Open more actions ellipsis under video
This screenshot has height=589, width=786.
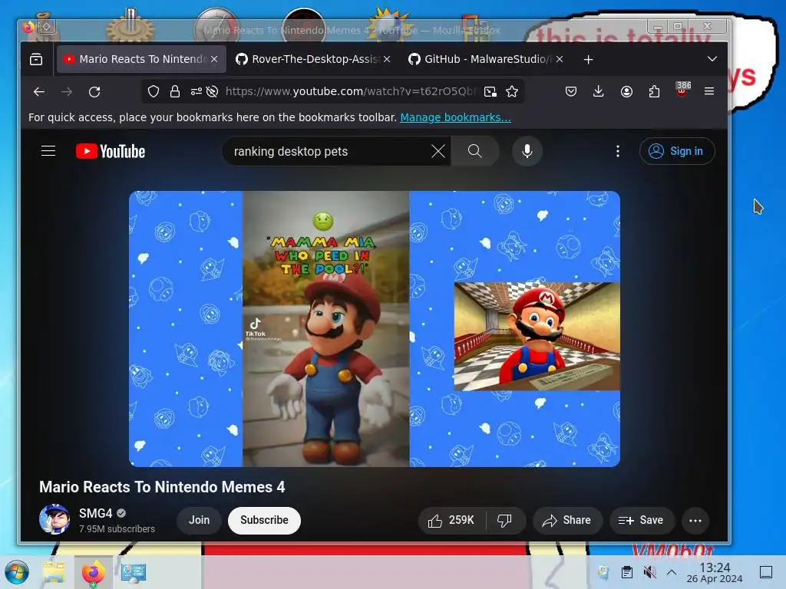(x=695, y=521)
